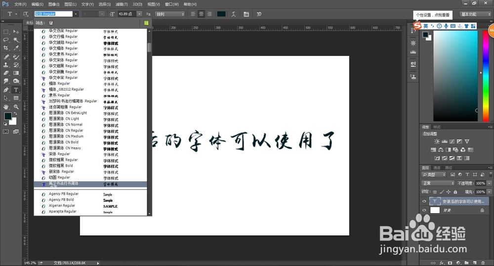Image resolution: width=494 pixels, height=266 pixels.
Task: Open the blend mode 正常 dropdown
Action: (438, 183)
